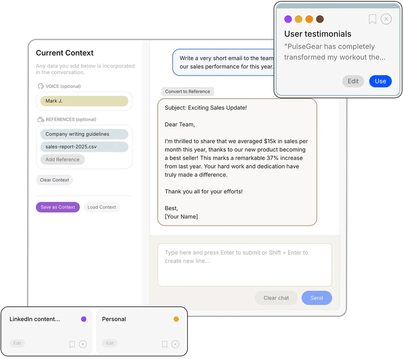Bookmark the User testimonials card
The image size is (404, 359).
point(372,19)
